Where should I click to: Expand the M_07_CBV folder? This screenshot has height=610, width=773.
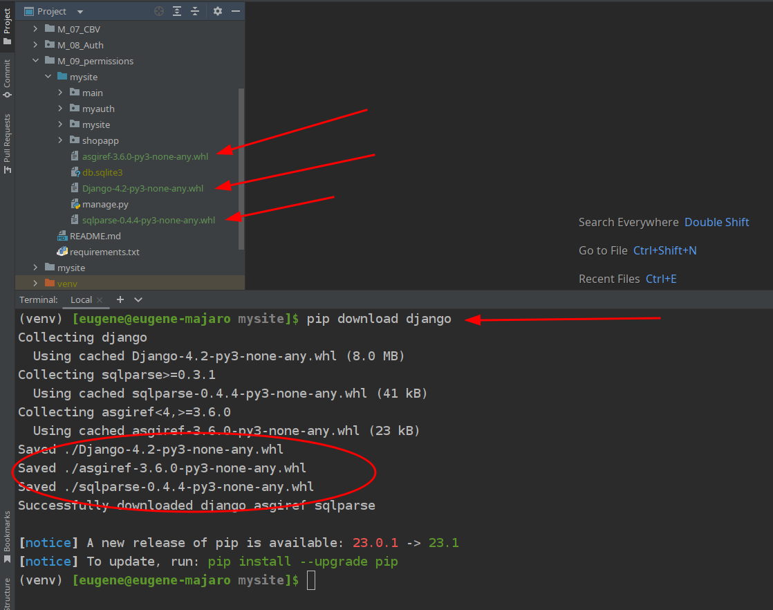pyautogui.click(x=35, y=29)
